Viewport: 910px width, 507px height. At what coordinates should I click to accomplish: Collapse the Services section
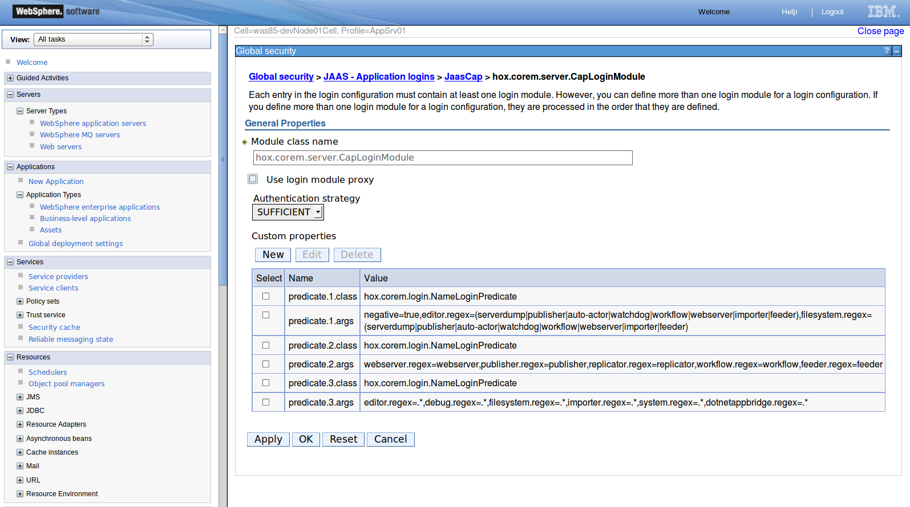click(x=10, y=262)
